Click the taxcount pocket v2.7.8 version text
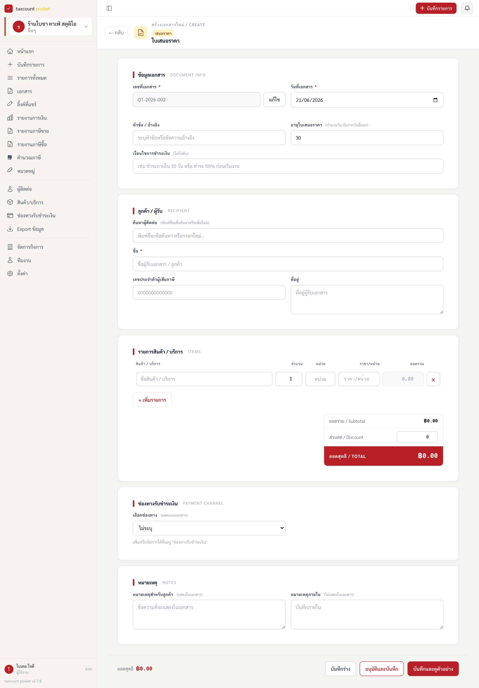The image size is (479, 688). pos(23,681)
